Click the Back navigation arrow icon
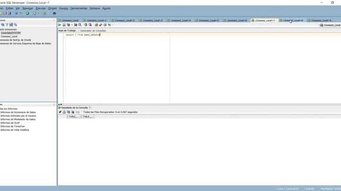Image resolution: width=341 pixels, height=191 pixels. click(x=16, y=13)
